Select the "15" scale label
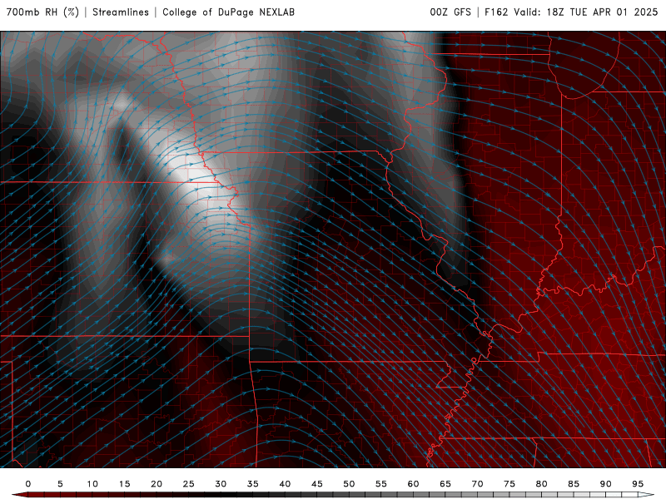This screenshot has height=499, width=666. 124,484
